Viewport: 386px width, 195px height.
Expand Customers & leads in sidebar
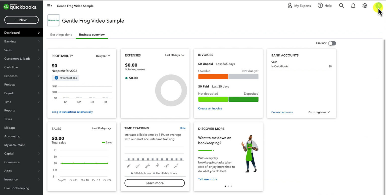click(22, 59)
